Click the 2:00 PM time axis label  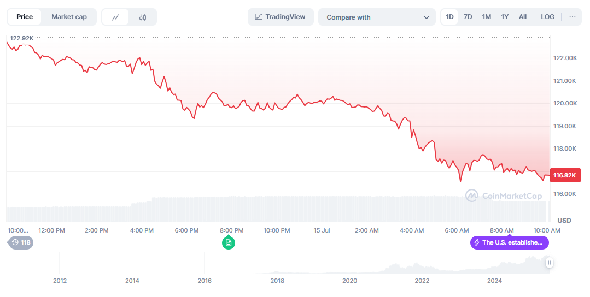tap(97, 230)
